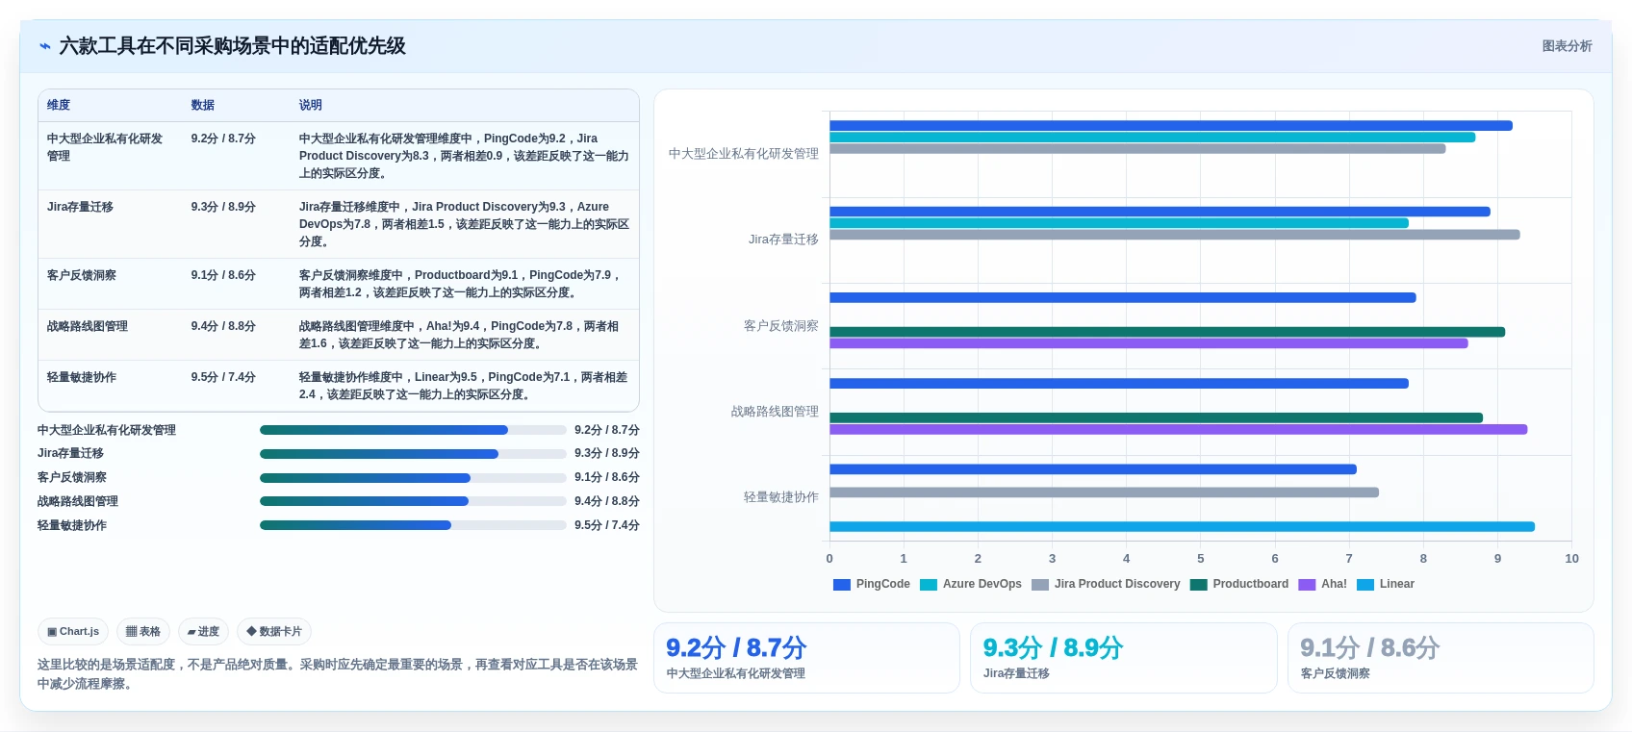Click the 图表分析 label in the header

[x=1567, y=46]
